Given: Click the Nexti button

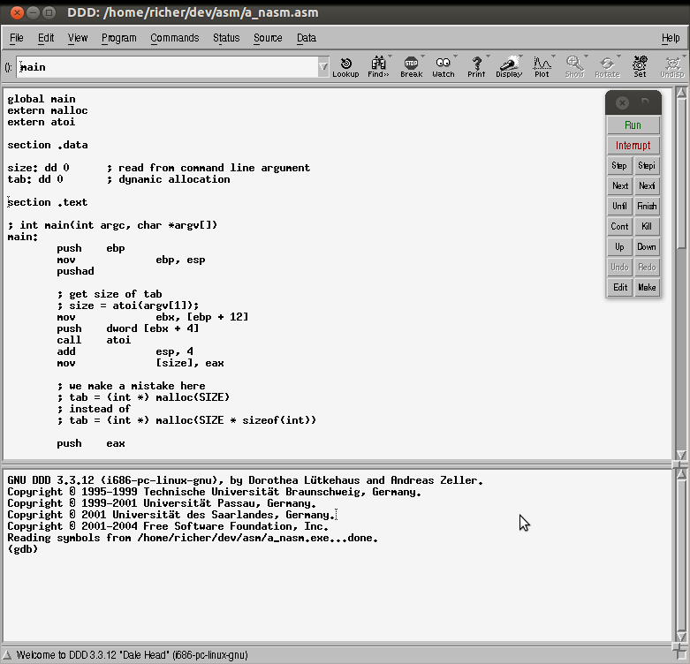Looking at the screenshot, I should (x=647, y=186).
